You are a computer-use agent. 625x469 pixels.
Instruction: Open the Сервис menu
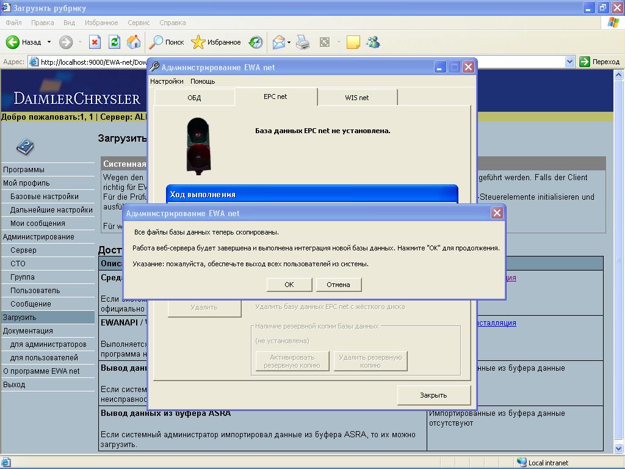(139, 23)
